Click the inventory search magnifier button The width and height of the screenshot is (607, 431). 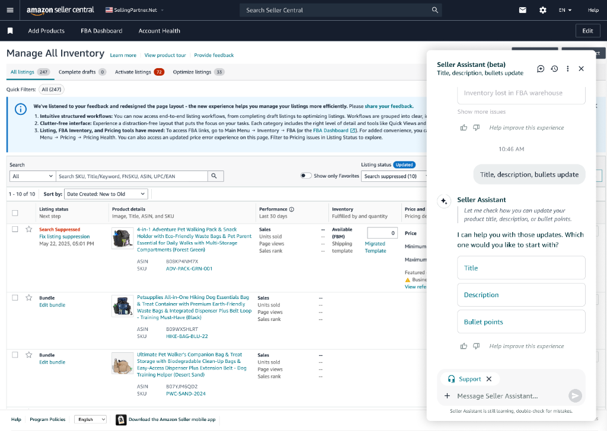[x=216, y=176]
